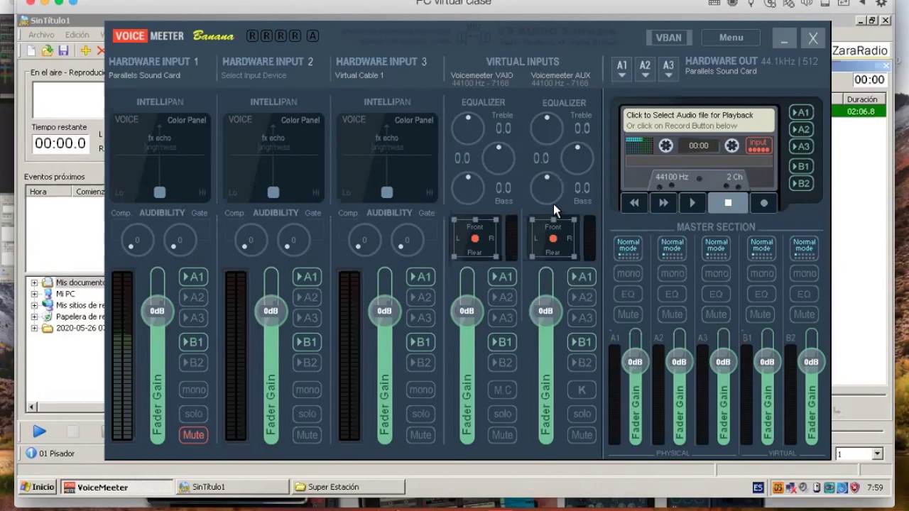
Task: Open the A2 hardware out device dropdown
Action: coord(645,69)
